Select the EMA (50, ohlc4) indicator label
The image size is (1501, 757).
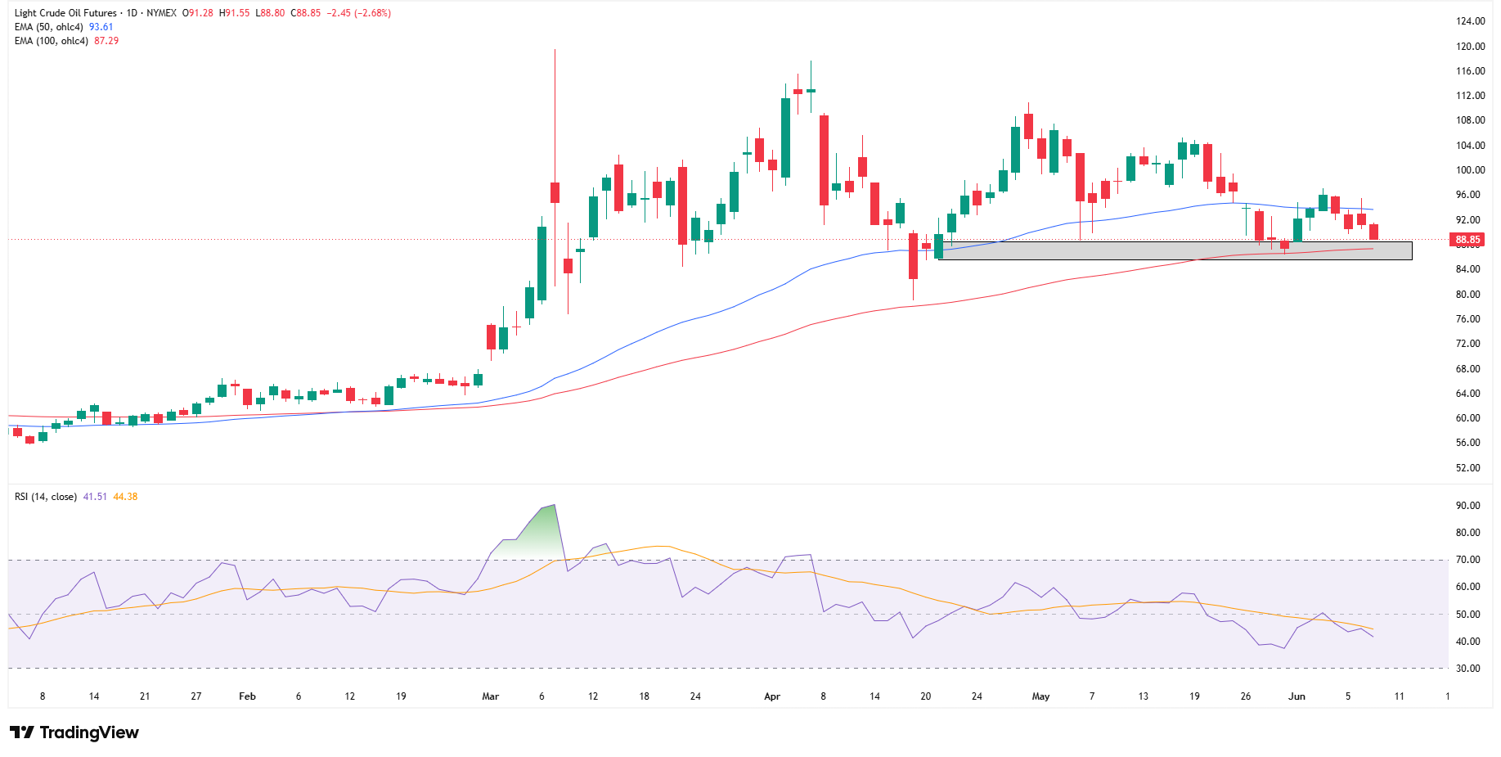pos(49,27)
